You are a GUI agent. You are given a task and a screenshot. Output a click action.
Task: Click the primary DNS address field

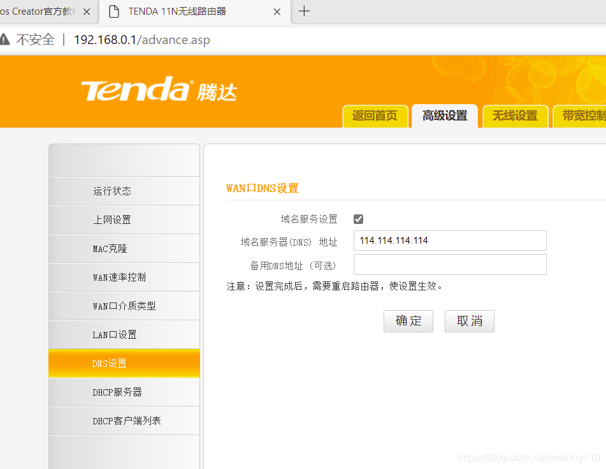click(450, 241)
